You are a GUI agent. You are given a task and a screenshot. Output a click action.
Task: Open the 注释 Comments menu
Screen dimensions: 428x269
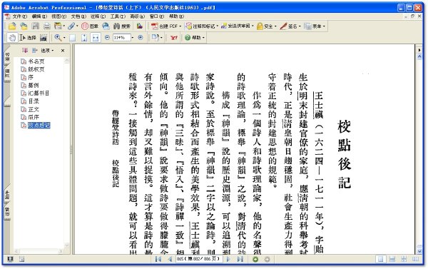pyautogui.click(x=98, y=16)
